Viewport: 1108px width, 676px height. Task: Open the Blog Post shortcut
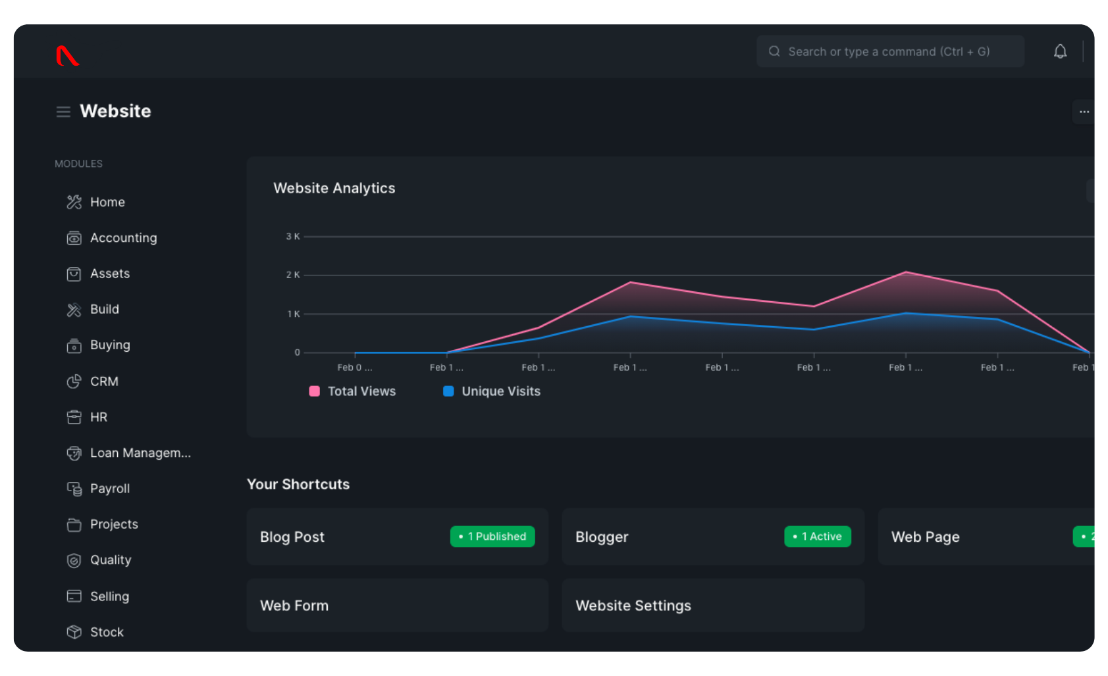tap(292, 537)
